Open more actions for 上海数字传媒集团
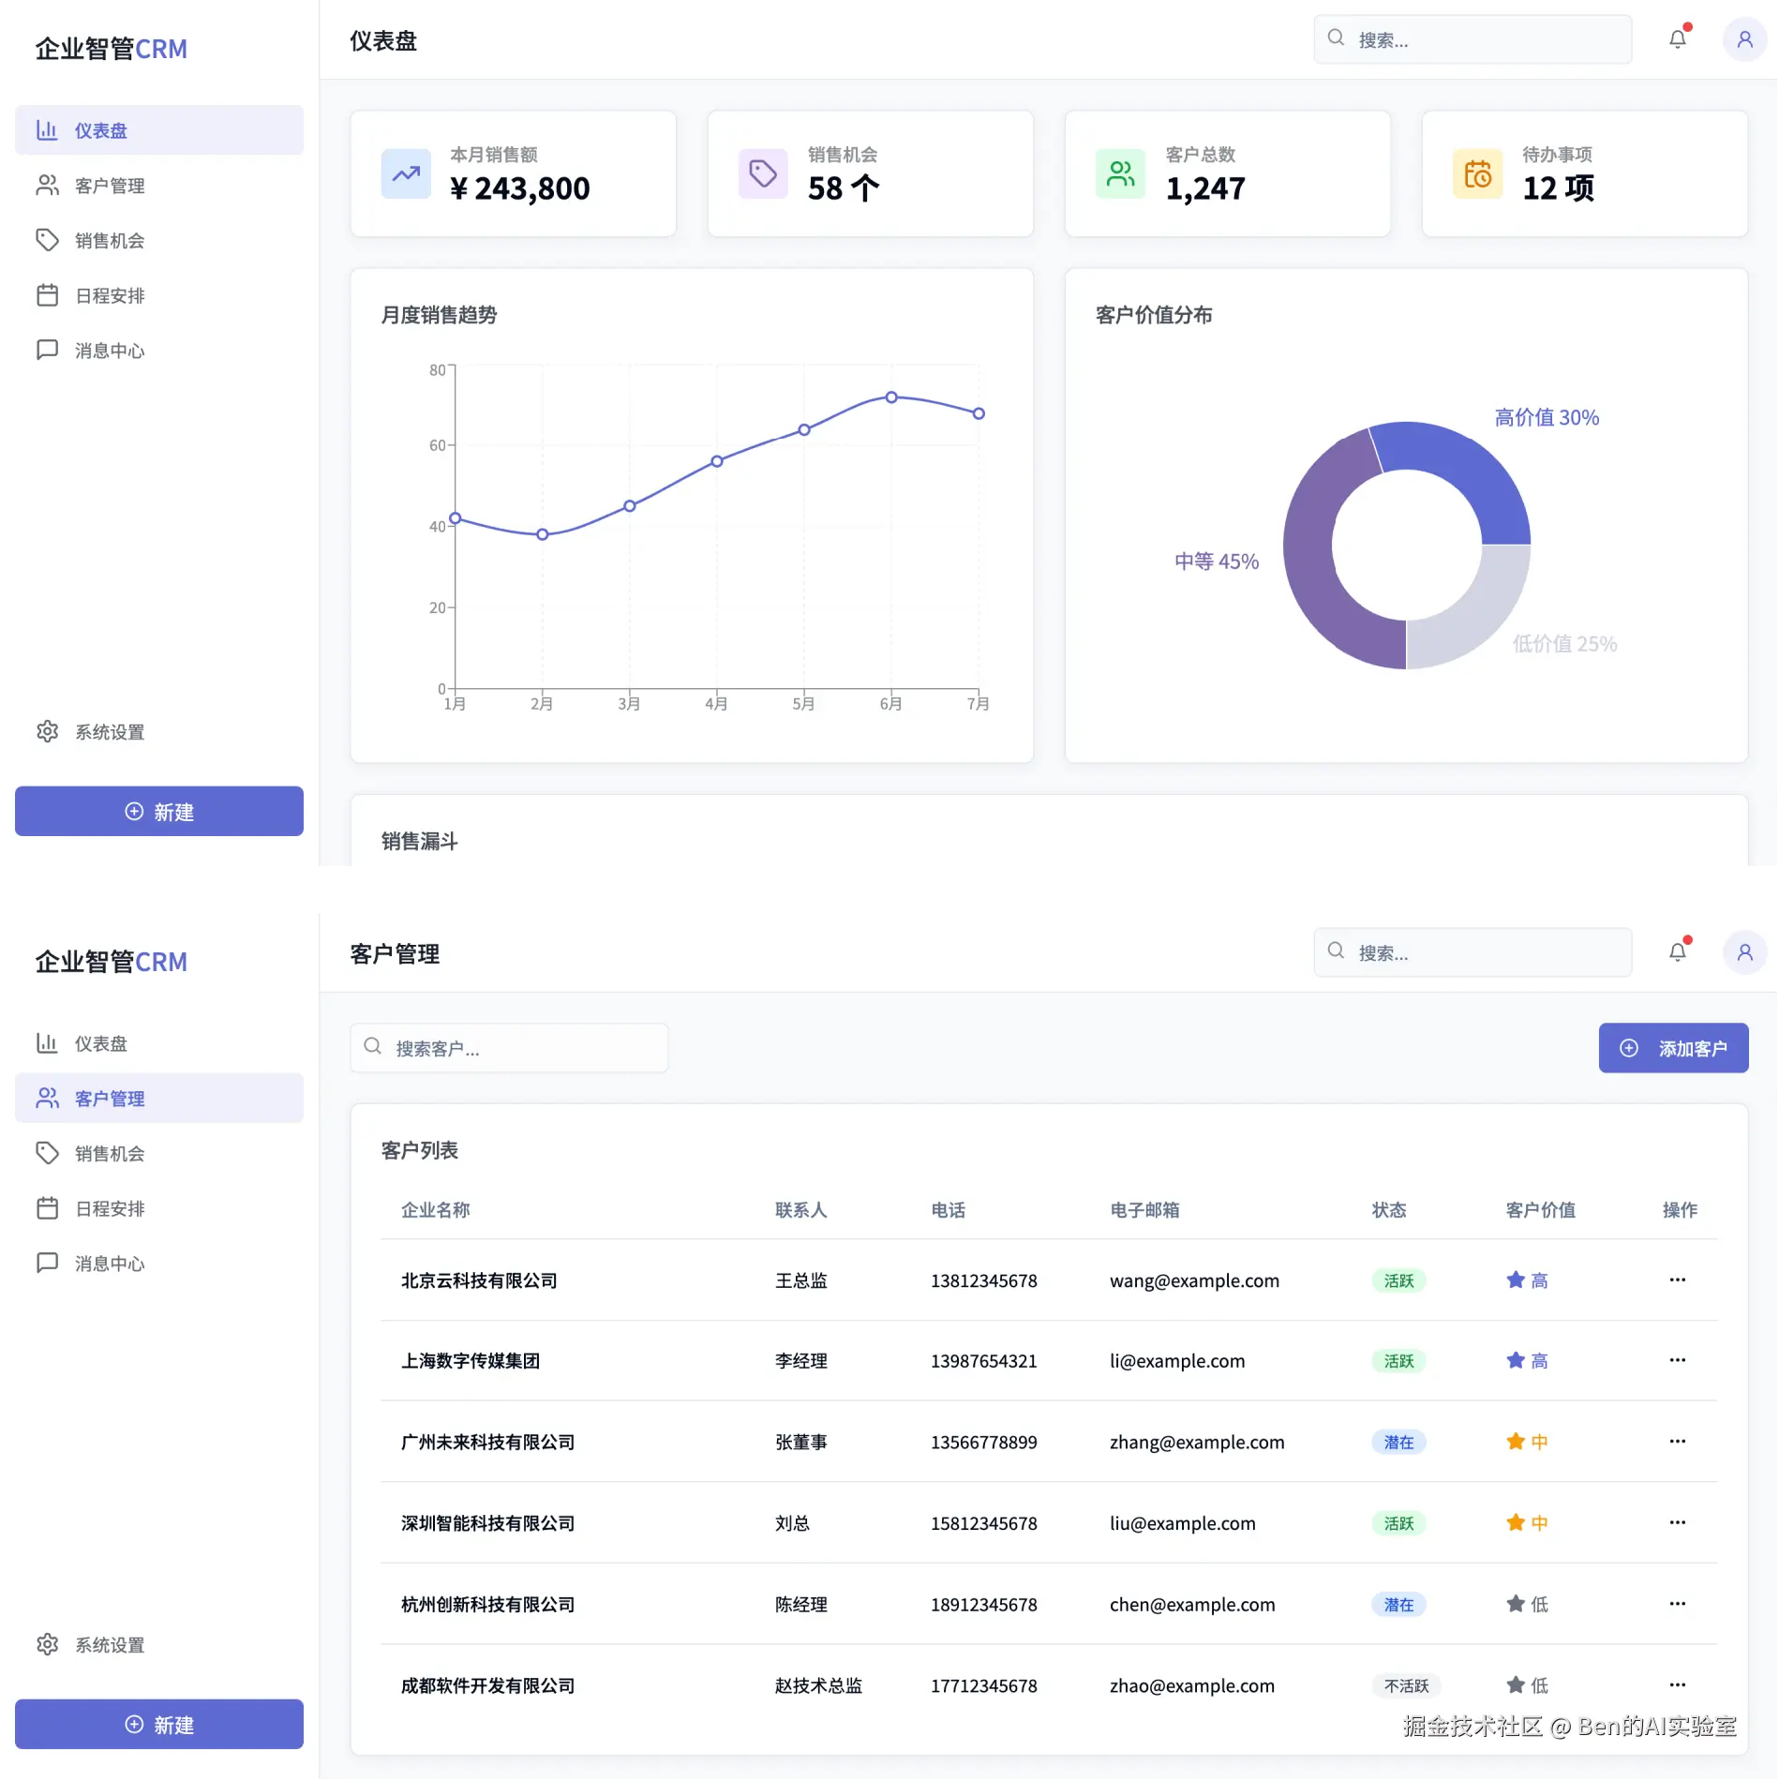This screenshot has width=1779, height=1781. point(1677,1360)
